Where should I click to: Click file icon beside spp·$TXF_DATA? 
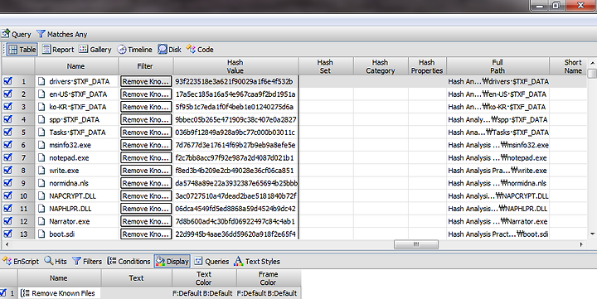pyautogui.click(x=41, y=119)
